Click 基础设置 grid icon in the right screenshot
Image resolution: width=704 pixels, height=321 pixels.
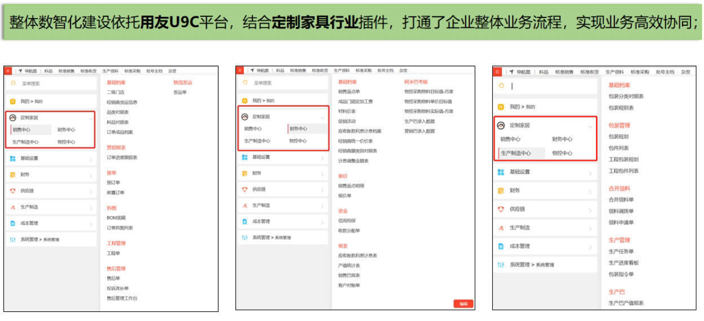(x=500, y=172)
